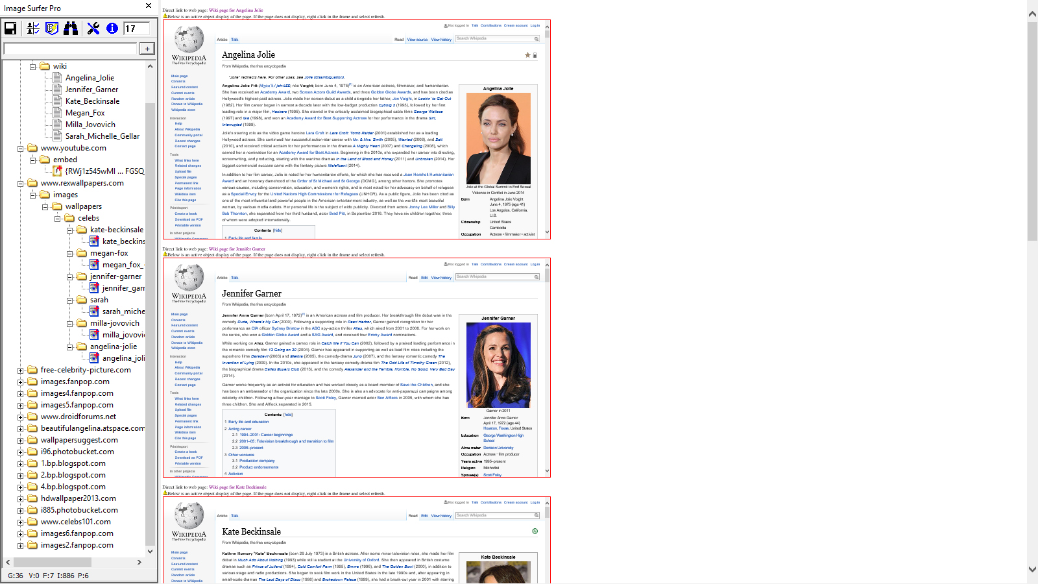The width and height of the screenshot is (1038, 584).
Task: Click featured star icon beside Angelina Jolie title
Action: (x=527, y=55)
